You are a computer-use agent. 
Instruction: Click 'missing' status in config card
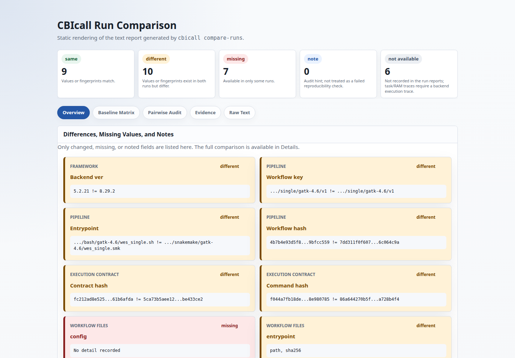coord(230,326)
